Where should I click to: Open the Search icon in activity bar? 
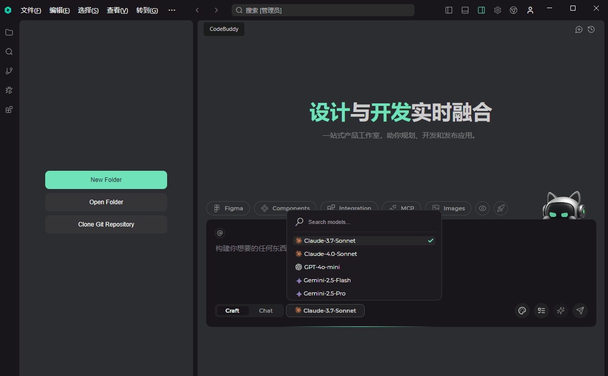9,52
